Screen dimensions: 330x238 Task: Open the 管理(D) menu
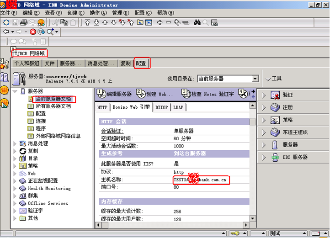(x=121, y=13)
